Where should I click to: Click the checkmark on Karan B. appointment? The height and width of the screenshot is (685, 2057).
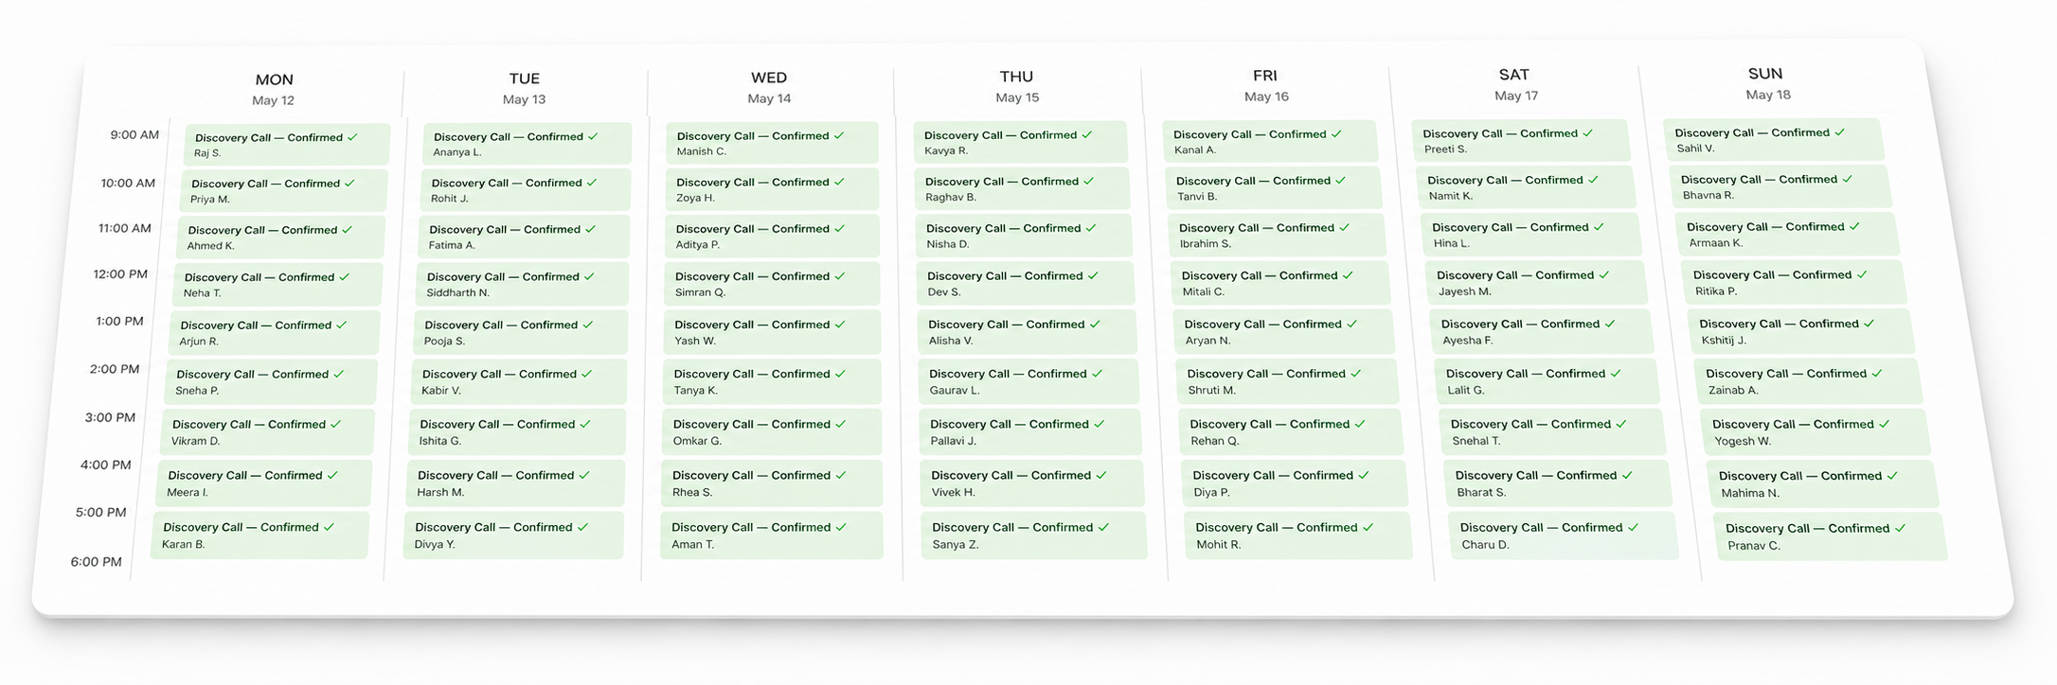(329, 527)
